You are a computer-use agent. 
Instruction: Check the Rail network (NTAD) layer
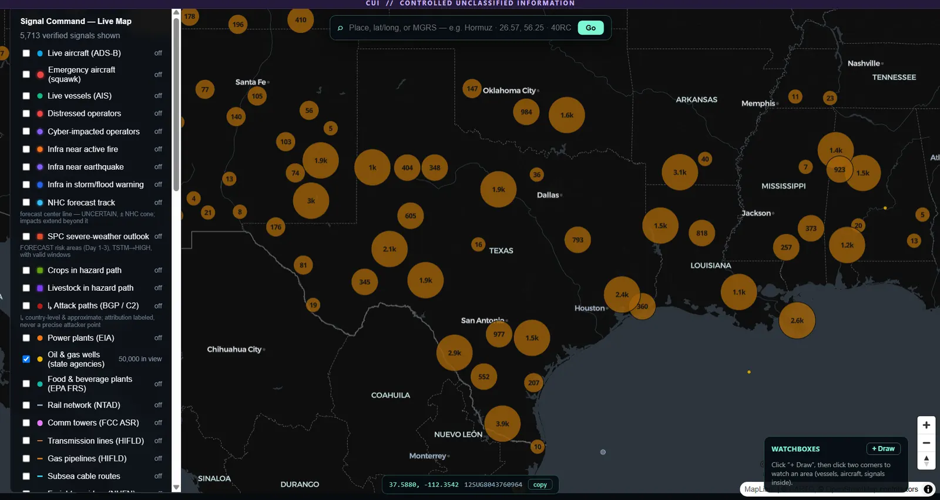point(26,405)
